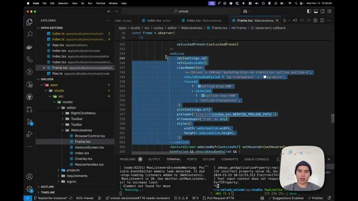Close the Frame.tsx WebviewArea tab
Screen dimensions: 358x201
click(277, 21)
